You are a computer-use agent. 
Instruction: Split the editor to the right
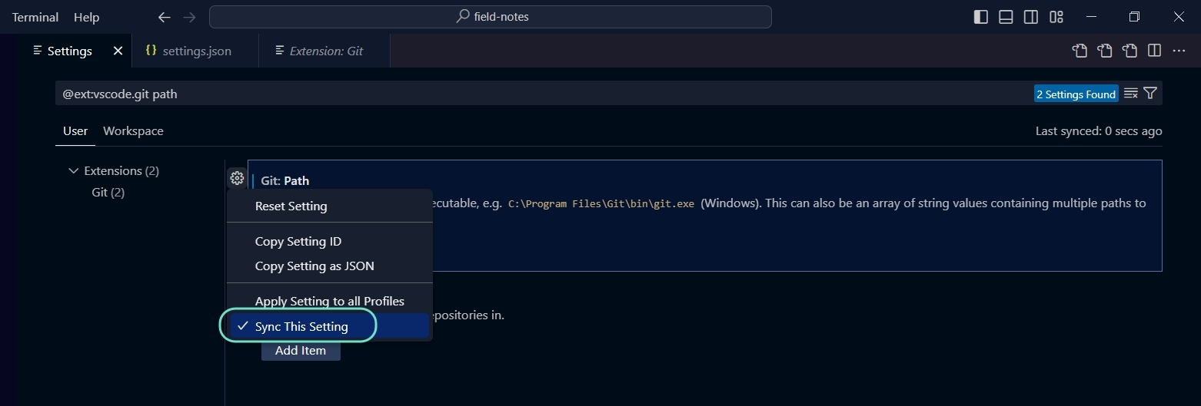pos(1154,51)
